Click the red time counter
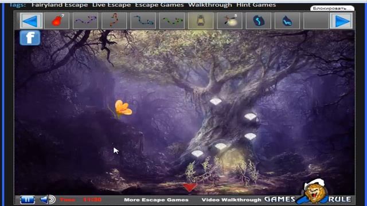Viewport: 367px width, 206px height. 92,200
